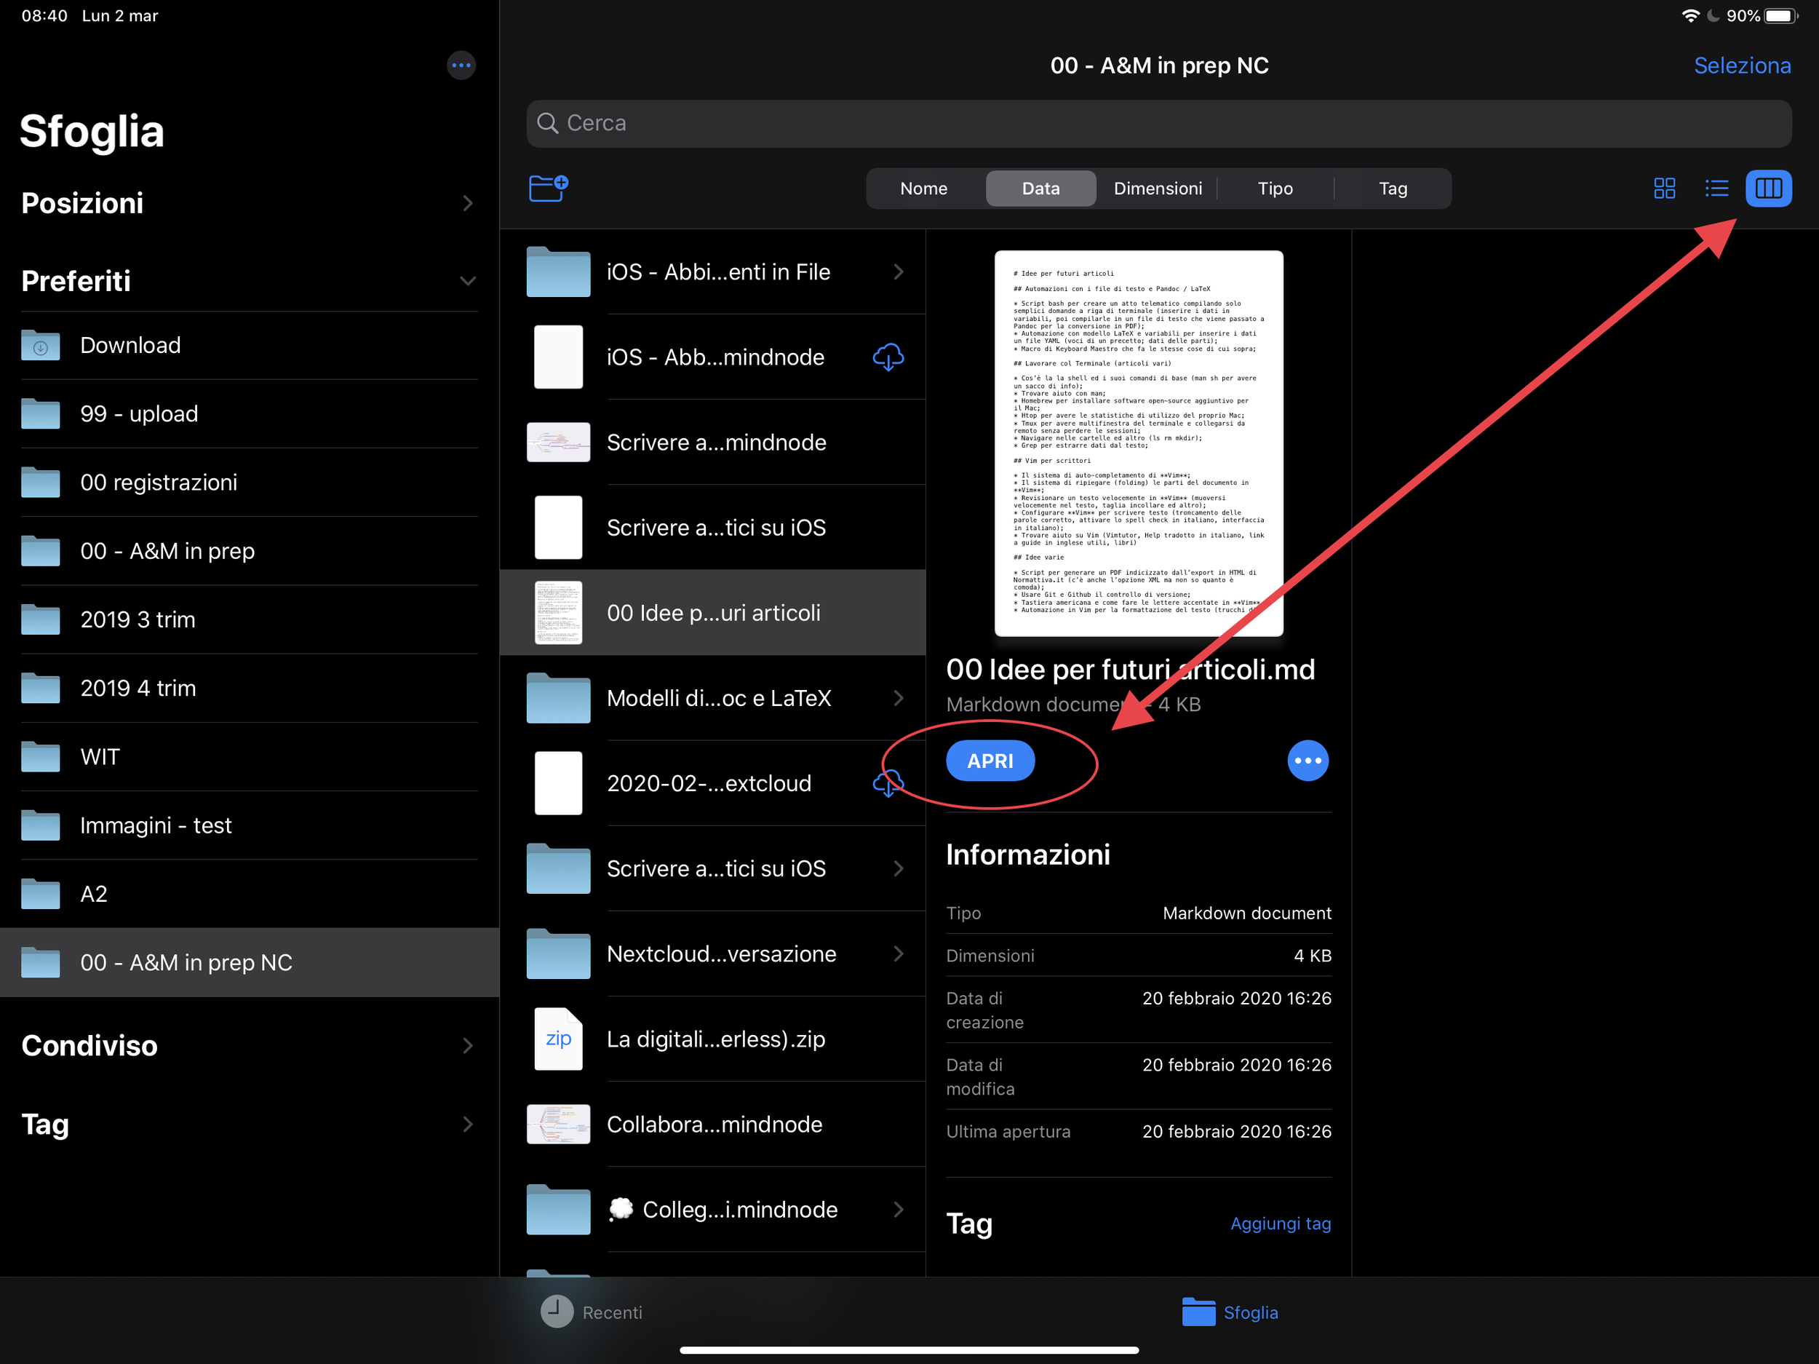This screenshot has height=1364, width=1819.
Task: Select the column view icon
Action: tap(1767, 189)
